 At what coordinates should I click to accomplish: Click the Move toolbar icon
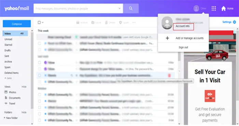click(93, 22)
